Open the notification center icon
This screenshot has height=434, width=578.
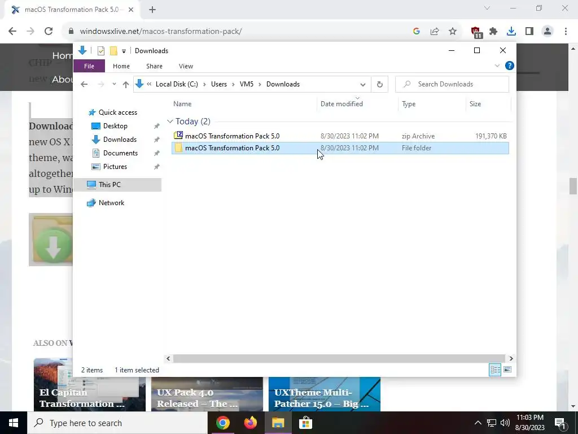560,423
